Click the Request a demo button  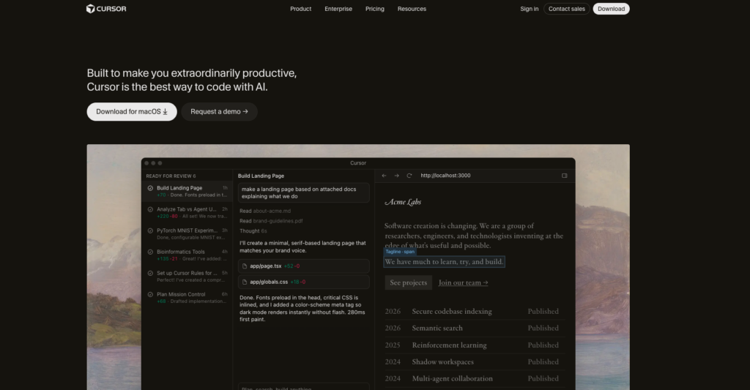tap(219, 112)
